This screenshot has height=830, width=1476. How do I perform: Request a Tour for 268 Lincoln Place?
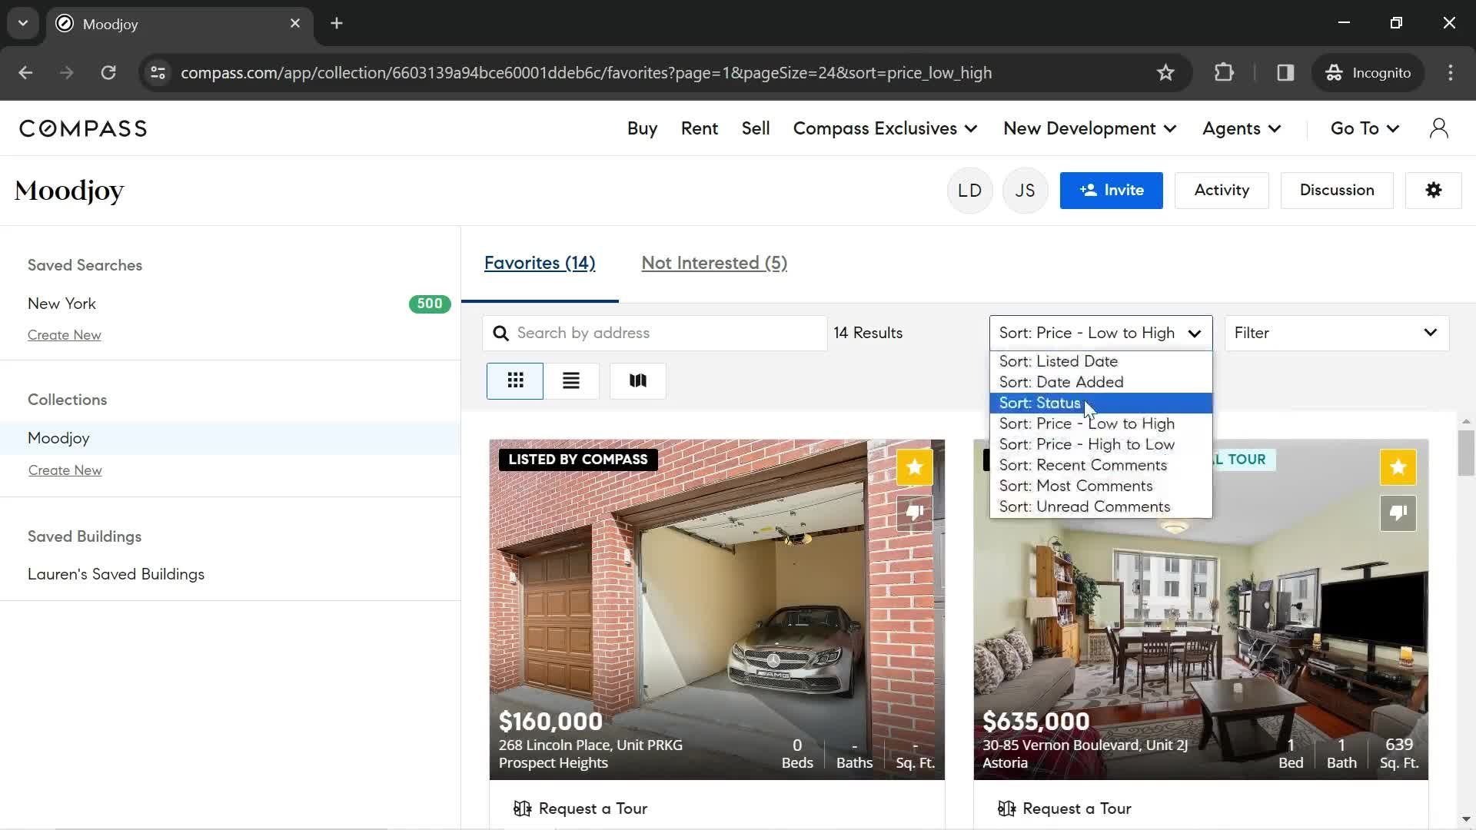(580, 808)
